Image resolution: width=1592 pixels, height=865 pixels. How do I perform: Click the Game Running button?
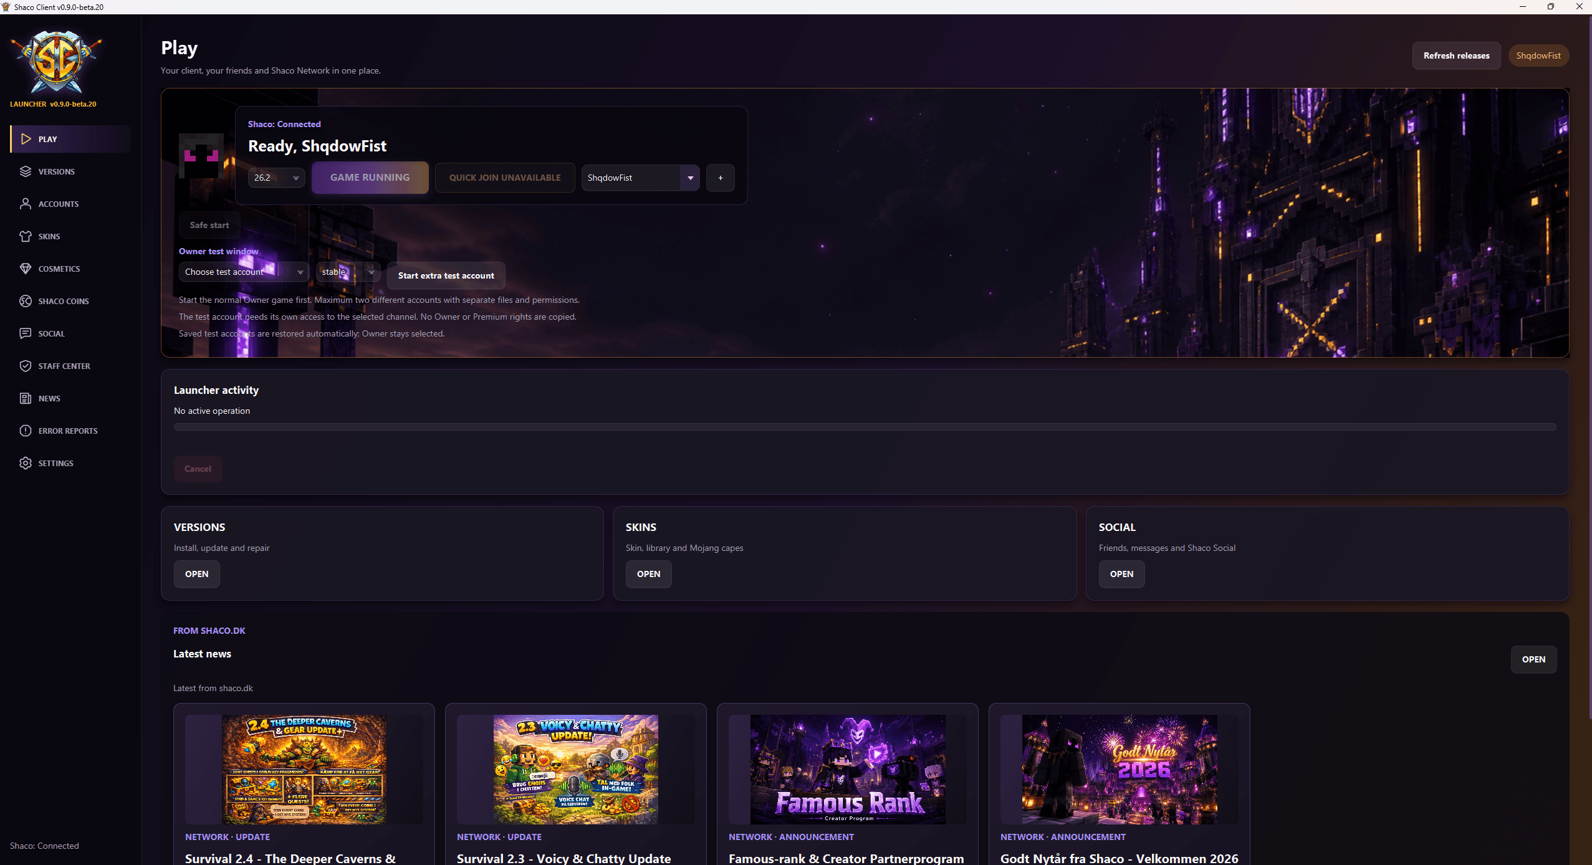pyautogui.click(x=370, y=178)
